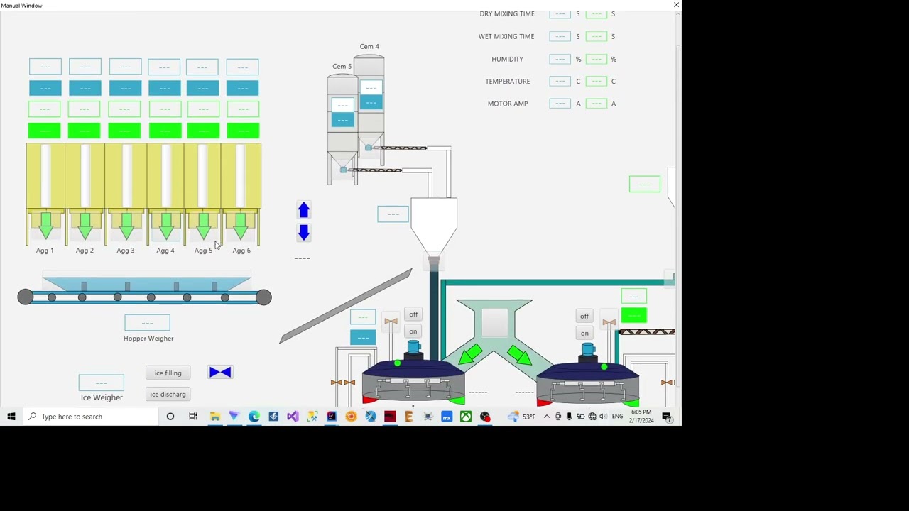Image resolution: width=909 pixels, height=511 pixels.
Task: Close the Manual Window
Action: [x=675, y=5]
